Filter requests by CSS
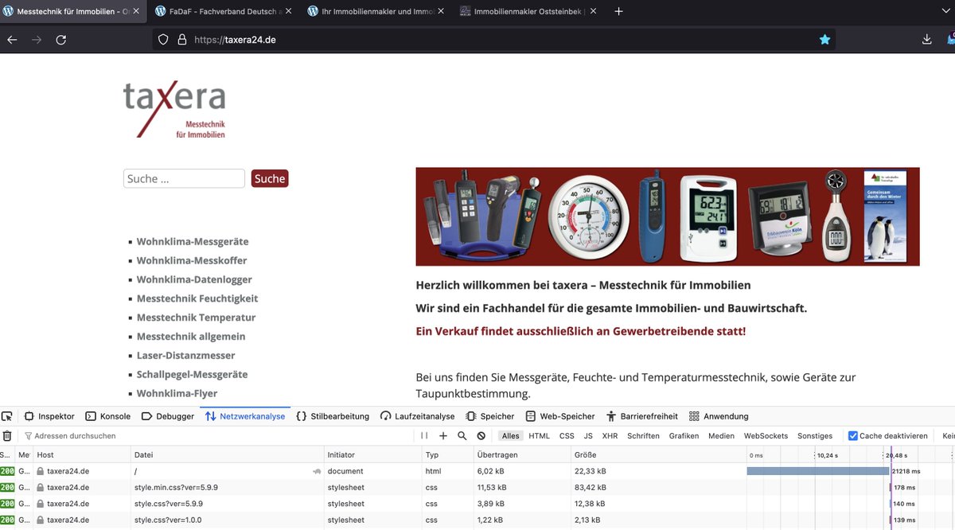Viewport: 955px width, 530px height. (567, 436)
